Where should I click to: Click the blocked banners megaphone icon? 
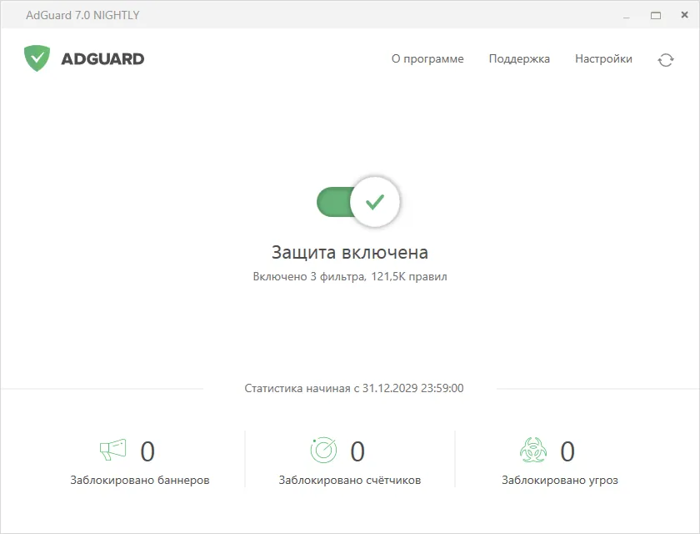(113, 450)
